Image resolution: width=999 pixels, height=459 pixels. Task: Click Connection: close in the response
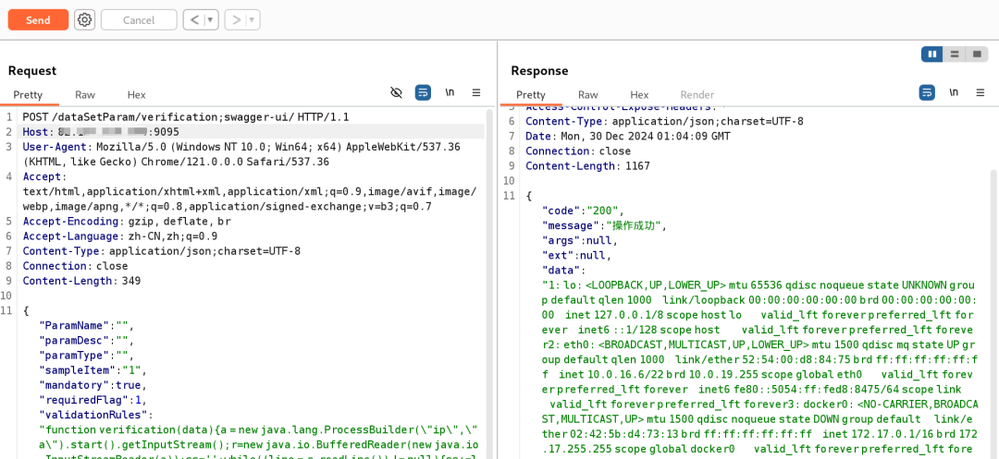click(578, 151)
